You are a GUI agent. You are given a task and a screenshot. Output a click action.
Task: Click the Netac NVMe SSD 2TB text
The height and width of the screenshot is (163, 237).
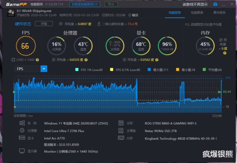(x=161, y=131)
